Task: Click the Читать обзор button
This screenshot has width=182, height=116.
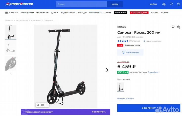Action: [130, 52]
